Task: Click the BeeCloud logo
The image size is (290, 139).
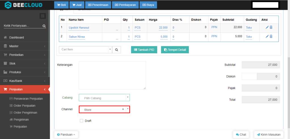Action: (23, 5)
